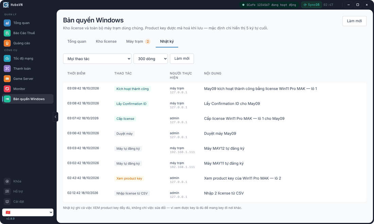Collapse the sidebar with the chevron handle
The image size is (374, 224).
55,117
